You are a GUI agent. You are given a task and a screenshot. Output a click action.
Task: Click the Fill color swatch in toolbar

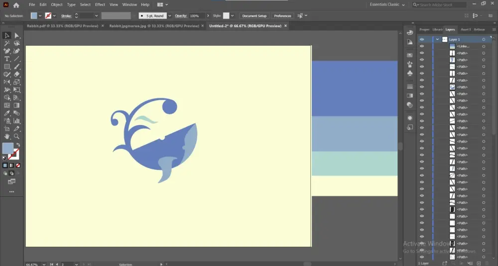coord(7,148)
